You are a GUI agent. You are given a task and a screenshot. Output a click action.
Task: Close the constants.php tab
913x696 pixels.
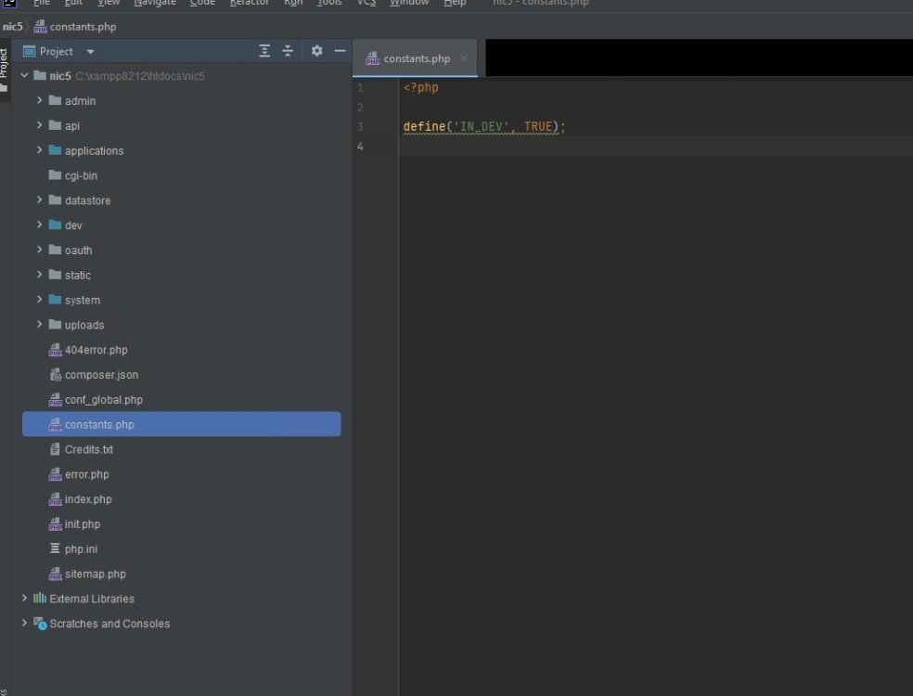[x=464, y=58]
